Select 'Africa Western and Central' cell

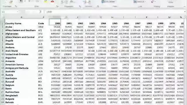click(20, 37)
